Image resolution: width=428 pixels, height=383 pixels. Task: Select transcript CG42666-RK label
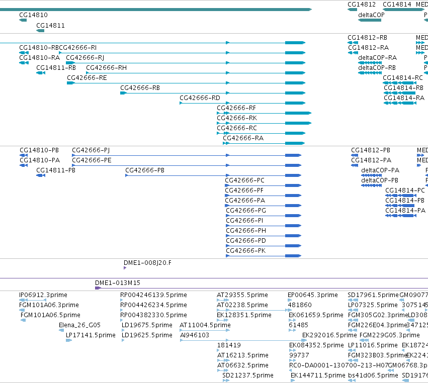pyautogui.click(x=237, y=119)
